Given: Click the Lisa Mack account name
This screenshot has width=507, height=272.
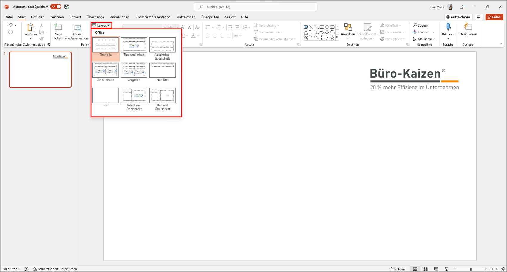Looking at the screenshot, I should point(437,7).
